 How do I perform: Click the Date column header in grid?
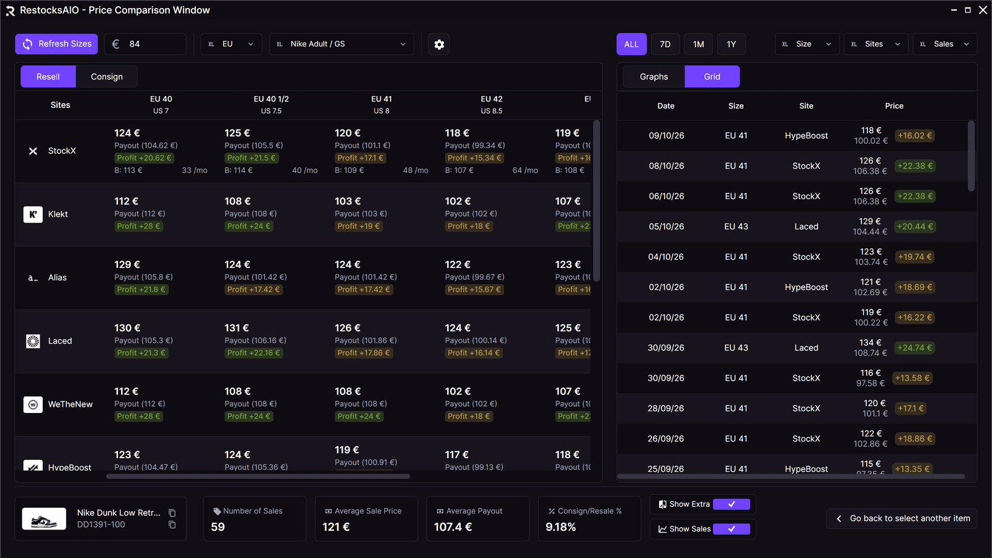point(666,106)
